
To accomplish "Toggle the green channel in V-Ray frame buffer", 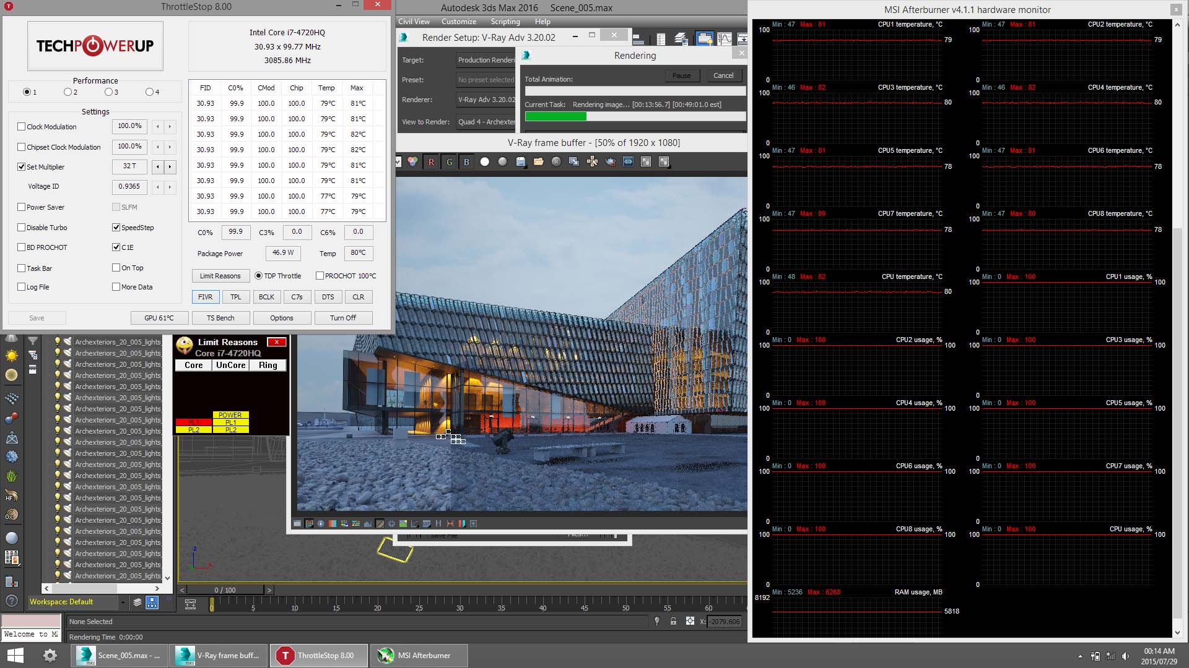I will pos(449,162).
